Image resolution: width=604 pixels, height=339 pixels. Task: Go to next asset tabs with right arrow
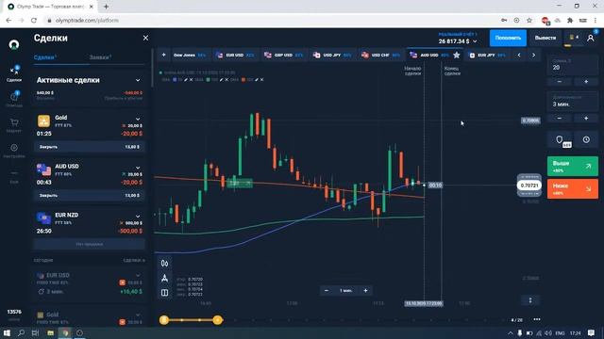[533, 55]
